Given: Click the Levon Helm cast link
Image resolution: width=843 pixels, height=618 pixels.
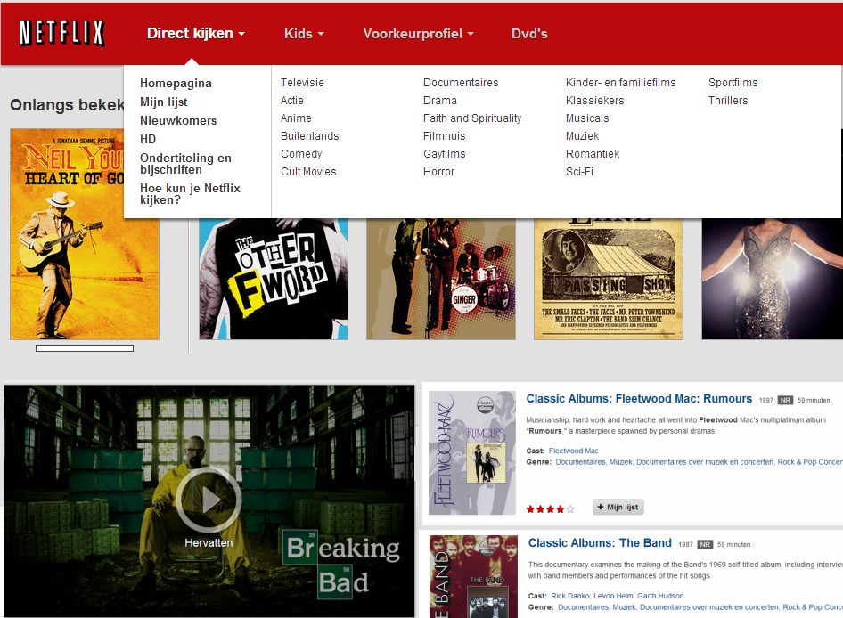Looking at the screenshot, I should click(613, 596).
